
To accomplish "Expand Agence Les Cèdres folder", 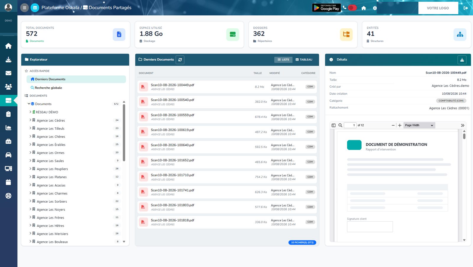I will 30,120.
